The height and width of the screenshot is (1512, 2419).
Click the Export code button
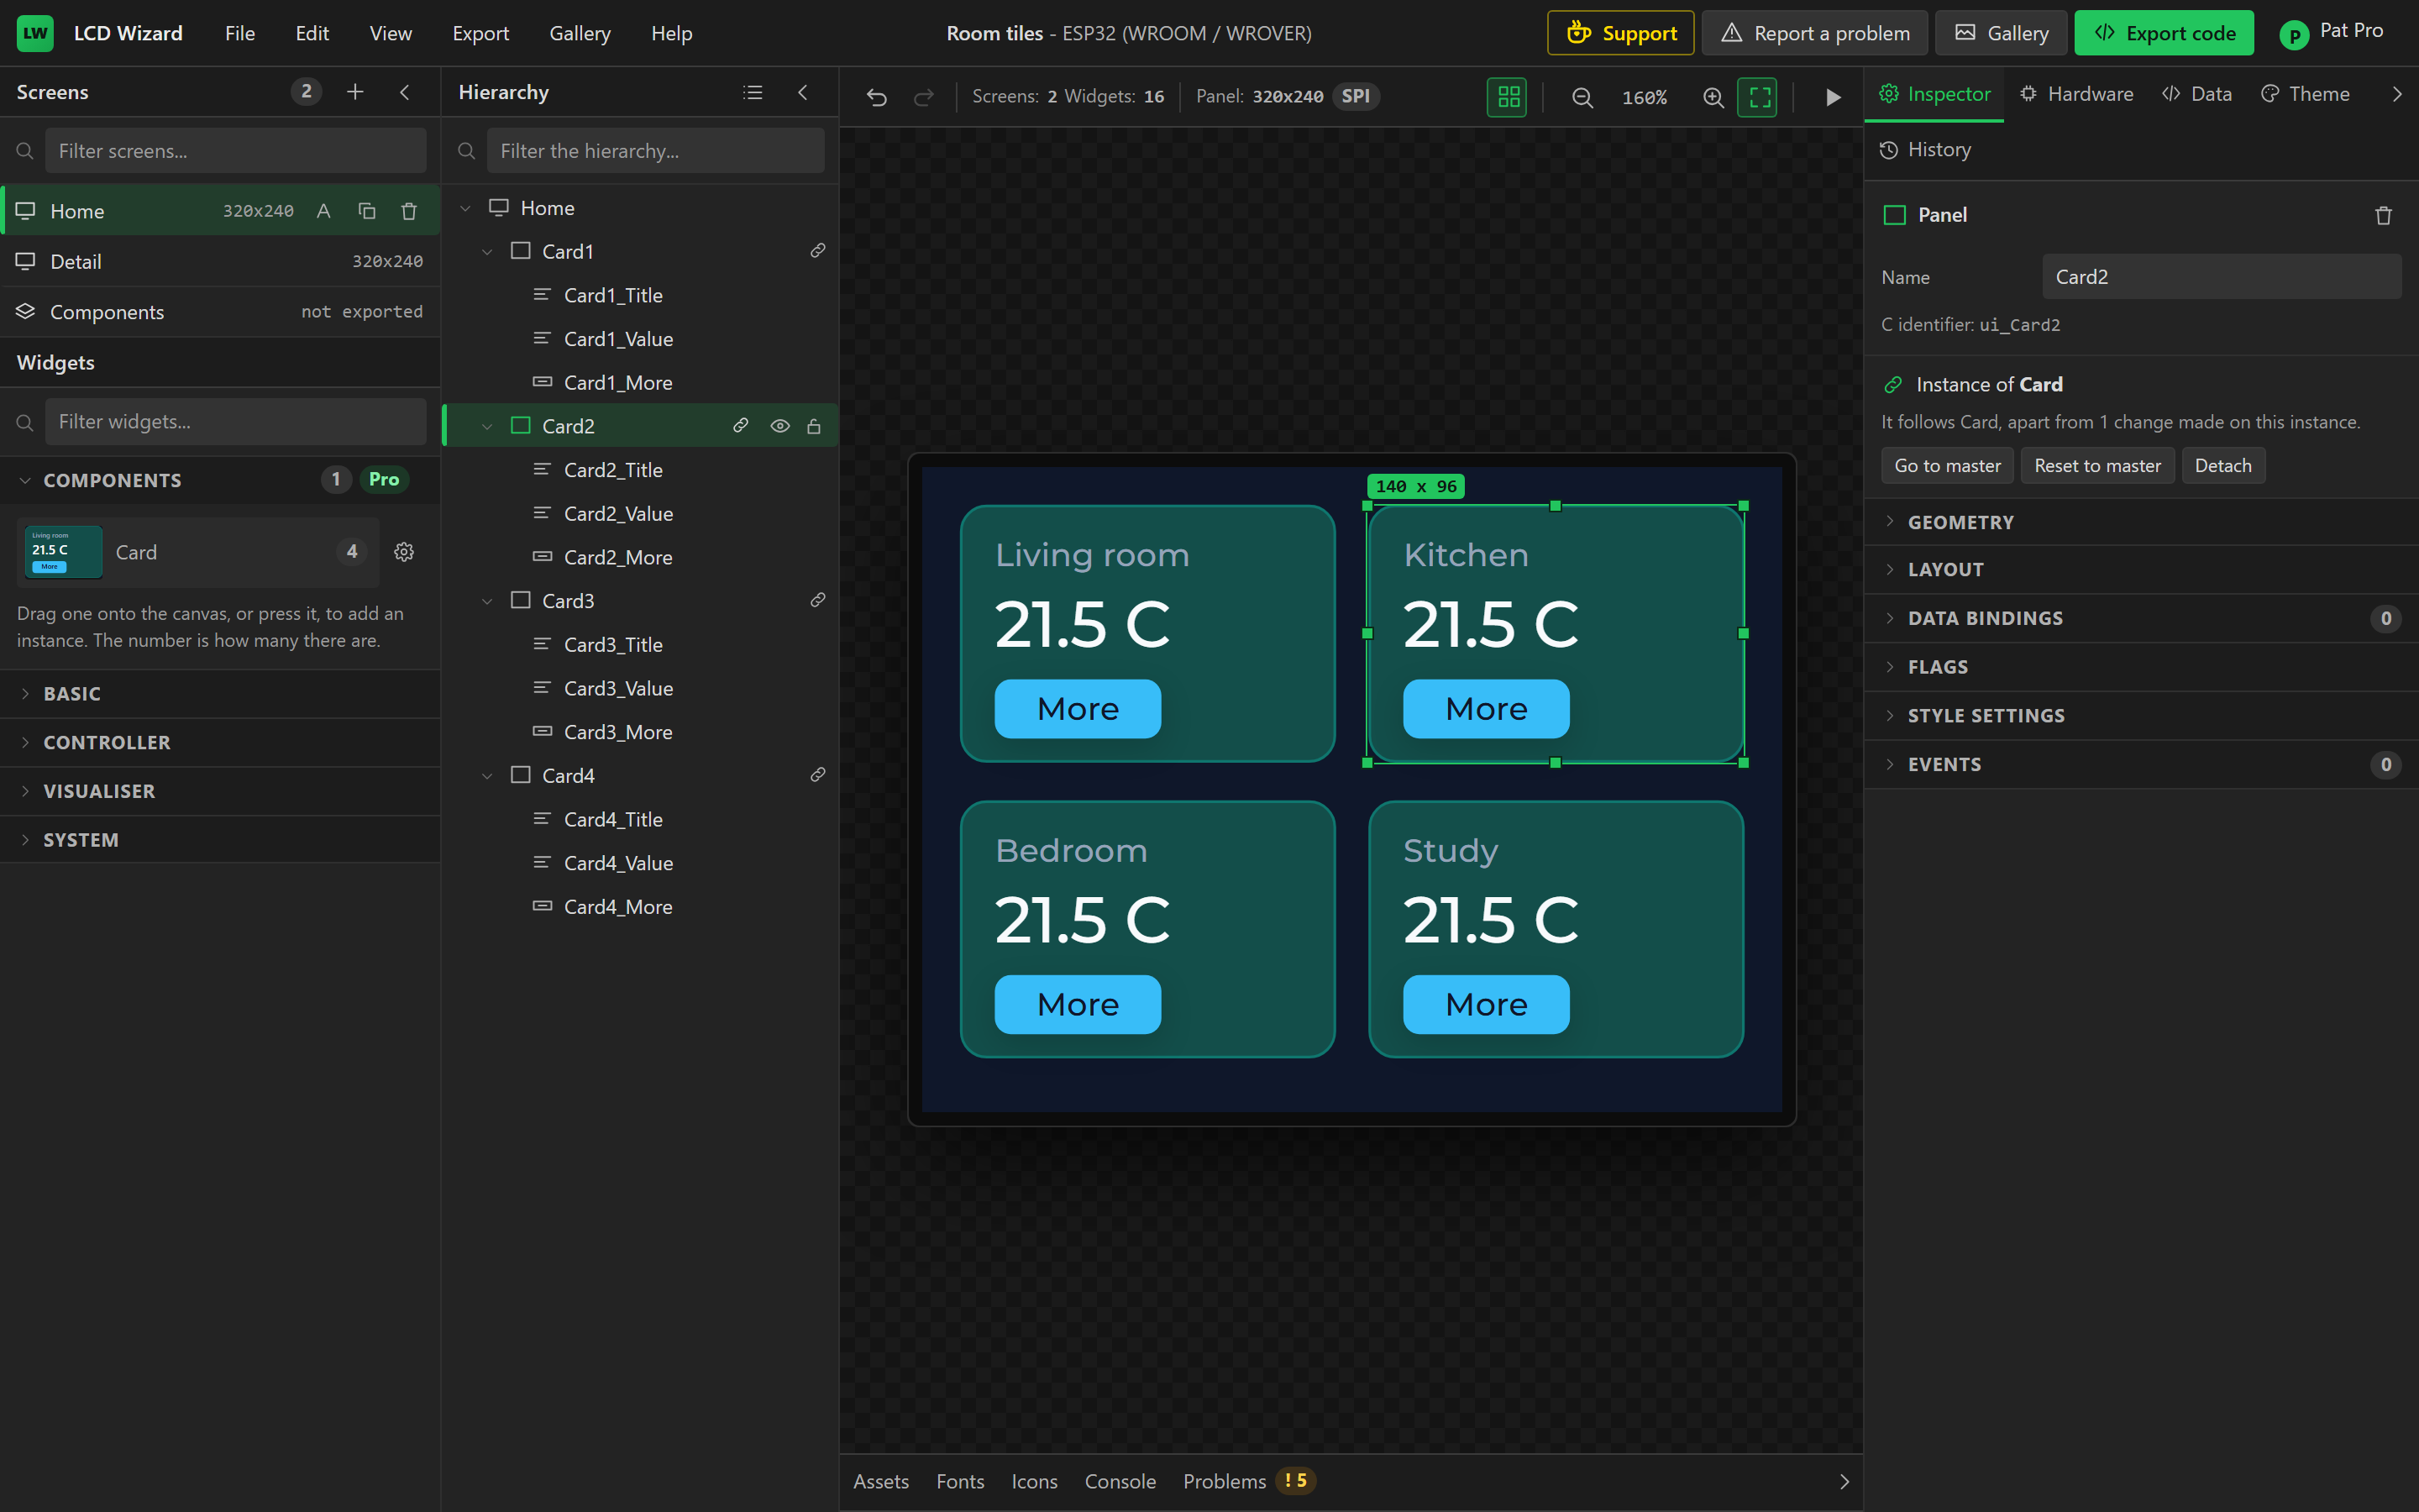coord(2165,33)
